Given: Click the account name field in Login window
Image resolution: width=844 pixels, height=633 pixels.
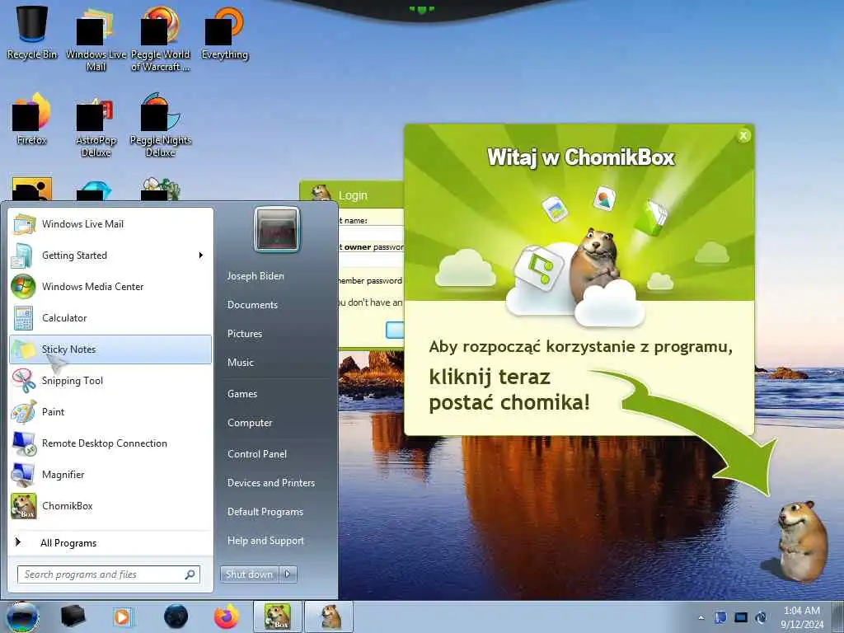Looking at the screenshot, I should tap(372, 233).
